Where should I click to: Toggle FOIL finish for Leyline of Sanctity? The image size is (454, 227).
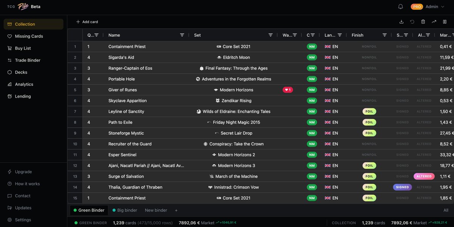[x=369, y=112]
